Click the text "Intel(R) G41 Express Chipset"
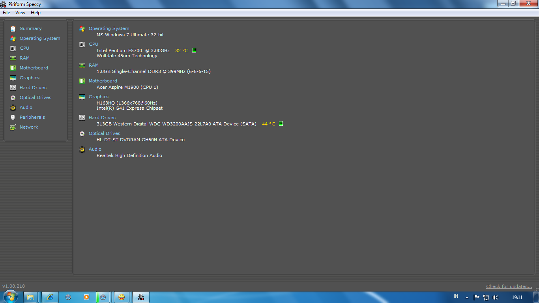The image size is (539, 303). 129,108
